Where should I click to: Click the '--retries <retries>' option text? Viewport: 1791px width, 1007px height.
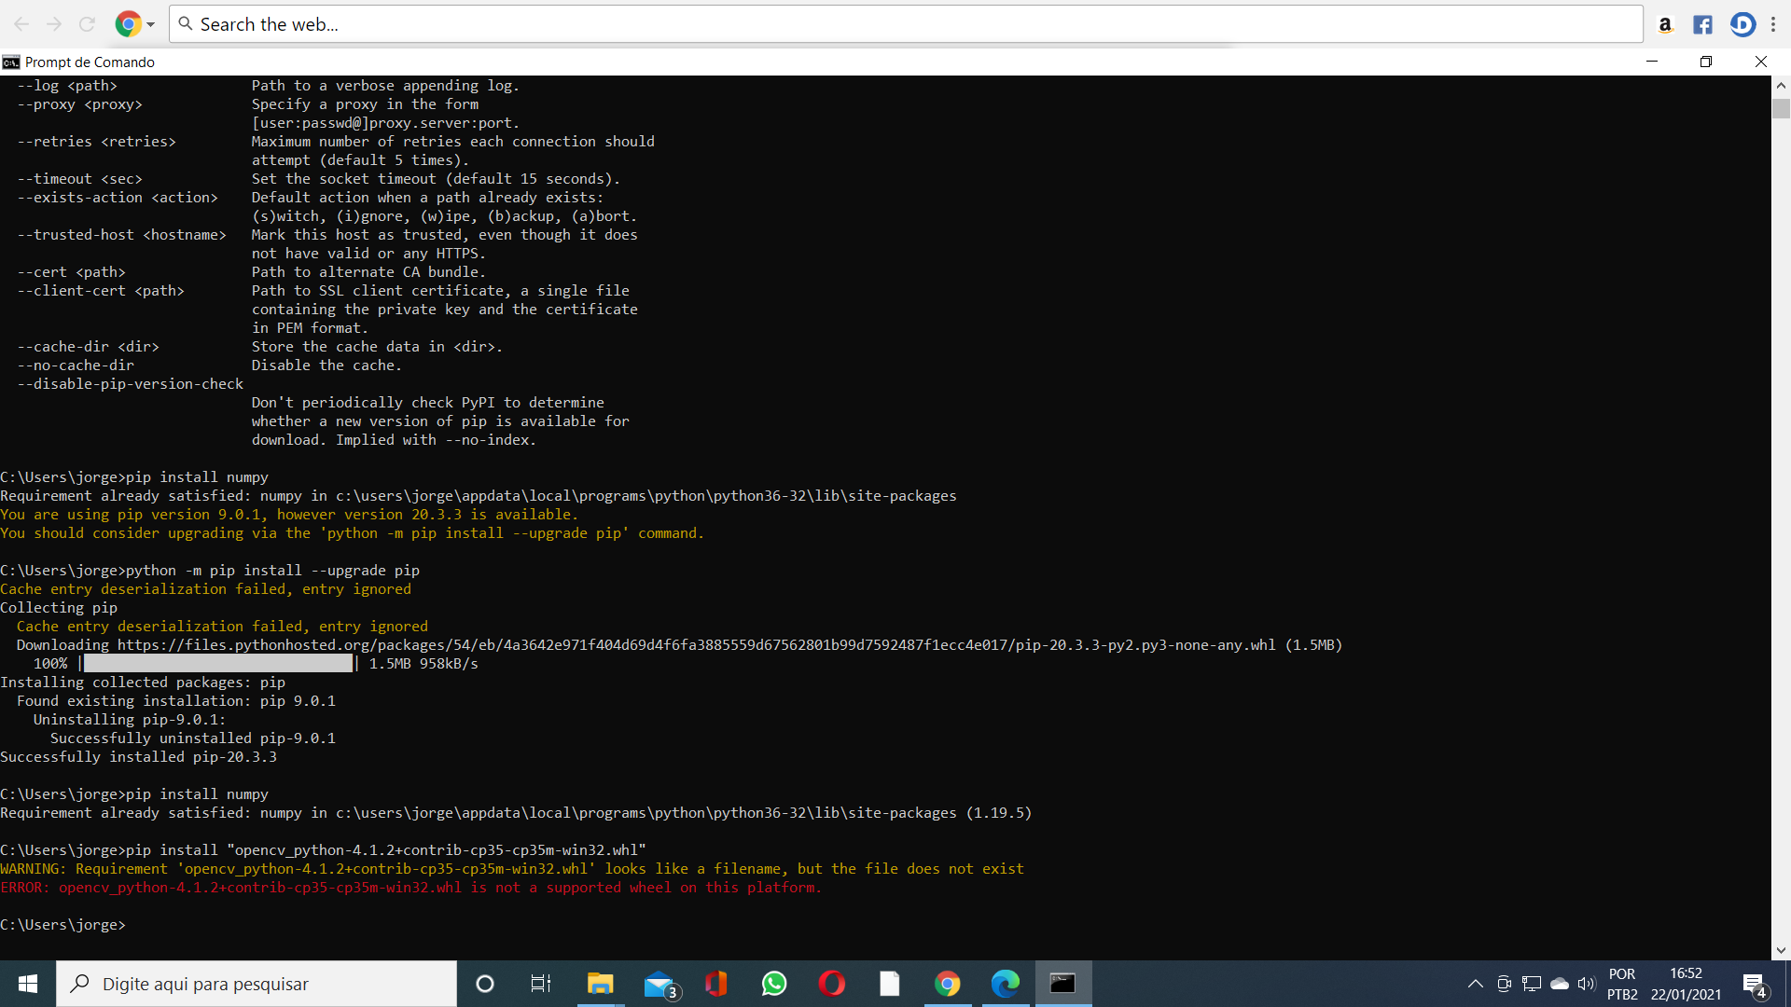tap(96, 142)
